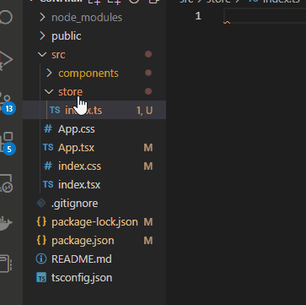306x305 pixels.
Task: Open the Docker view icon
Action: [x=6, y=223]
